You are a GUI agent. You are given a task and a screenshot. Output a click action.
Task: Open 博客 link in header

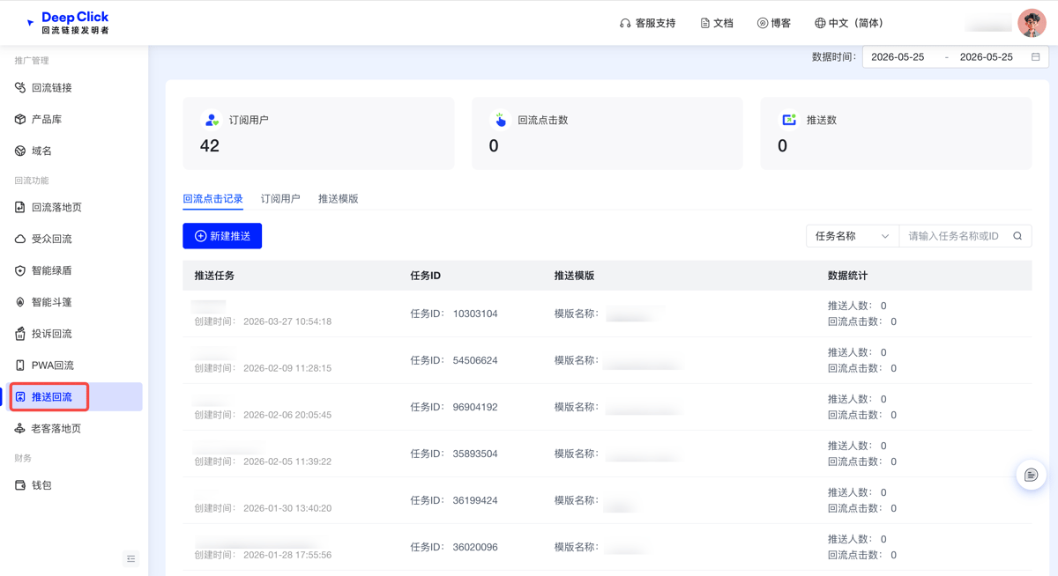(774, 23)
